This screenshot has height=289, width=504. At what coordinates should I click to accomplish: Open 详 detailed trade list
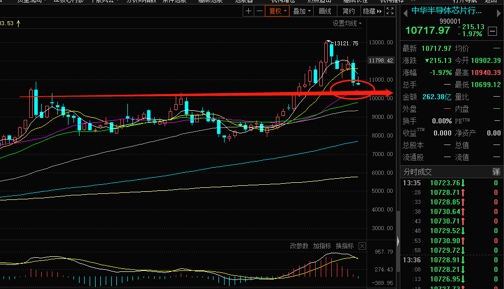pyautogui.click(x=496, y=172)
